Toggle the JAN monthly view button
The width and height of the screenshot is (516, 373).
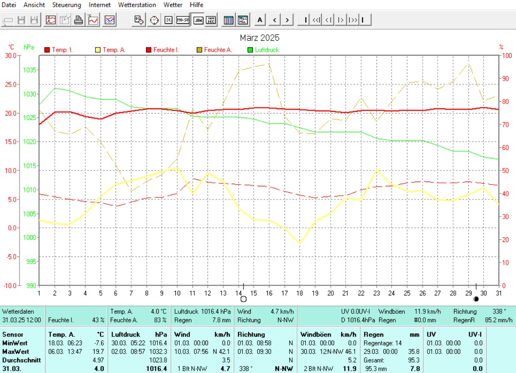point(198,20)
